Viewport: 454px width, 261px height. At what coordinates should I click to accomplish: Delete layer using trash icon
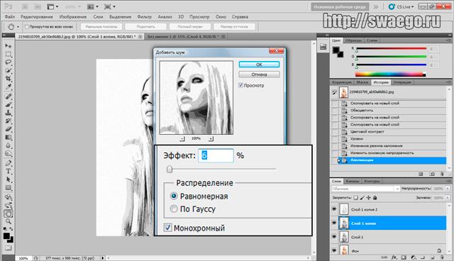click(x=441, y=257)
